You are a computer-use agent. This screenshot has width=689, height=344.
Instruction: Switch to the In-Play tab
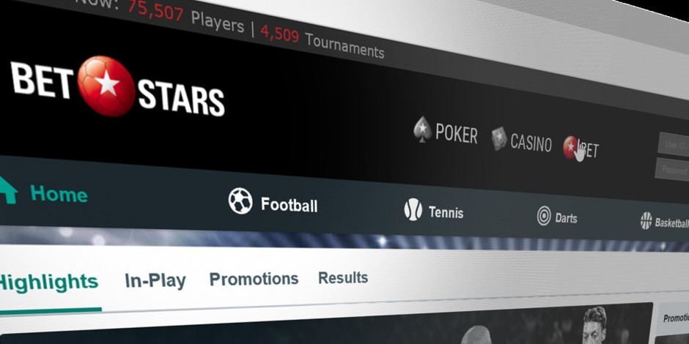click(x=155, y=281)
